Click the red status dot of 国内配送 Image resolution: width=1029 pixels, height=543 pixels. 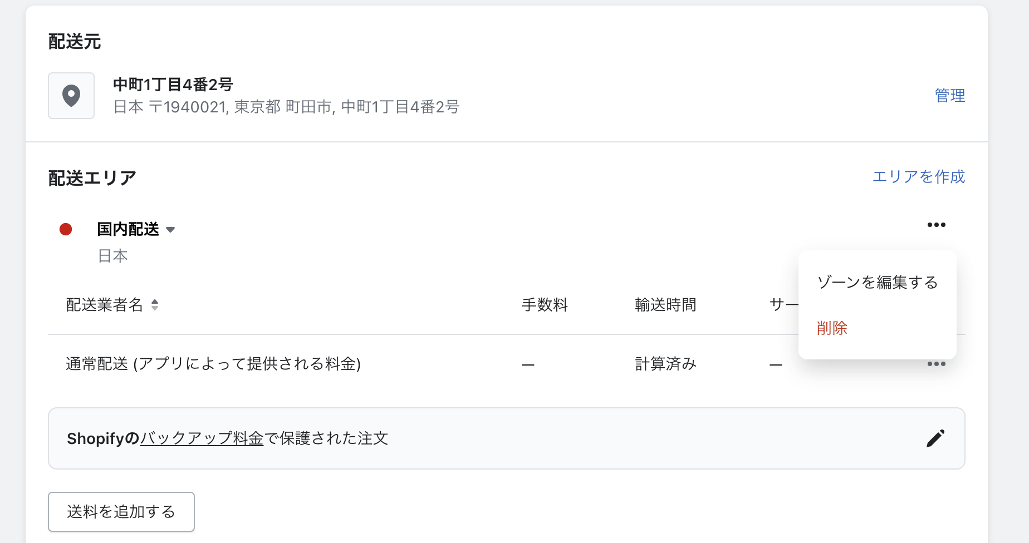66,229
